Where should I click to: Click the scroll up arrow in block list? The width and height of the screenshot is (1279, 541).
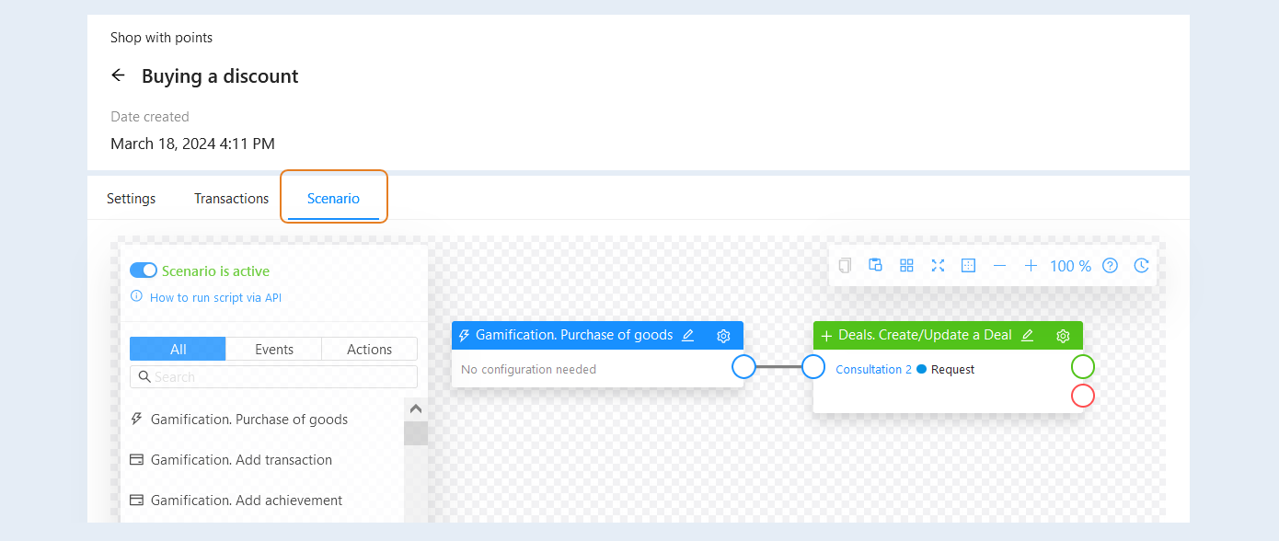click(416, 409)
